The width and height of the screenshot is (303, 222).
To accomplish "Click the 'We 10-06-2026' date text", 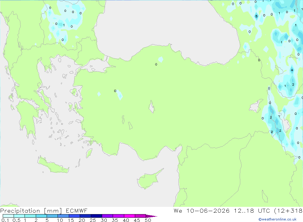I will 201,210.
